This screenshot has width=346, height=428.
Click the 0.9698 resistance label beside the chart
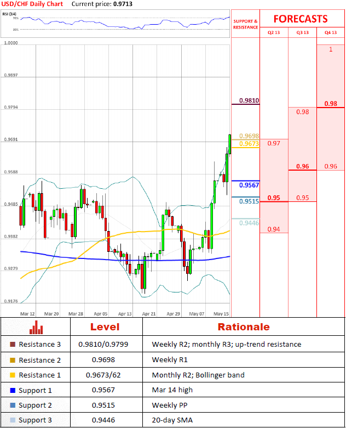tap(249, 136)
